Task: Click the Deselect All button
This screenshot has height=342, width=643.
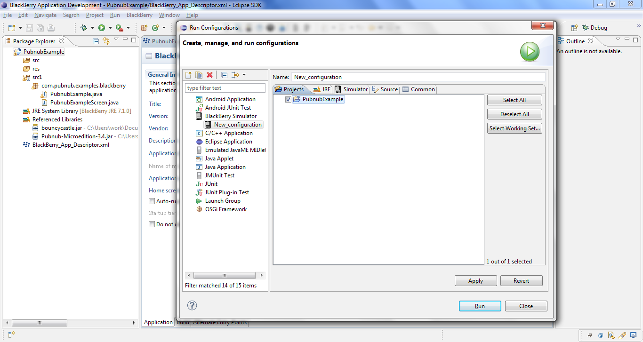Action: [514, 114]
